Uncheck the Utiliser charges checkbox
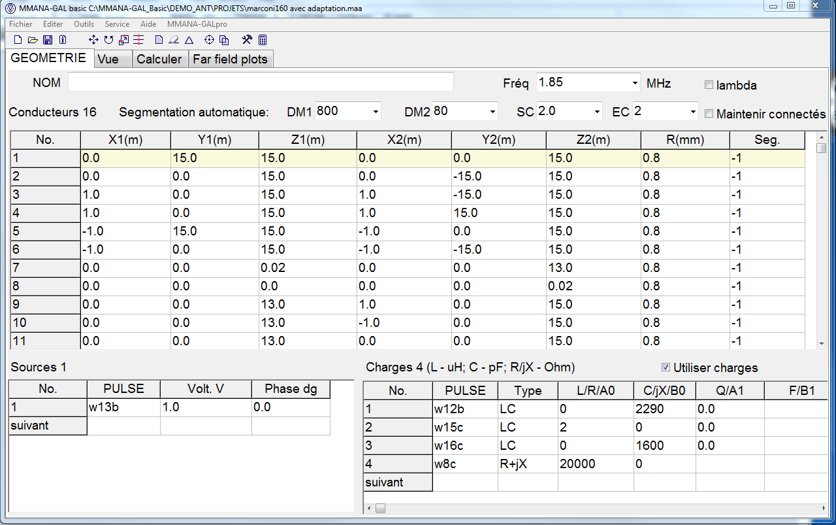This screenshot has height=525, width=836. point(666,367)
